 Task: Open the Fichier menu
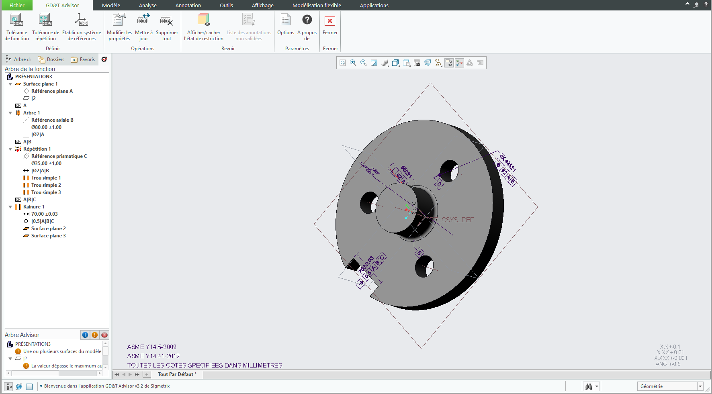17,5
